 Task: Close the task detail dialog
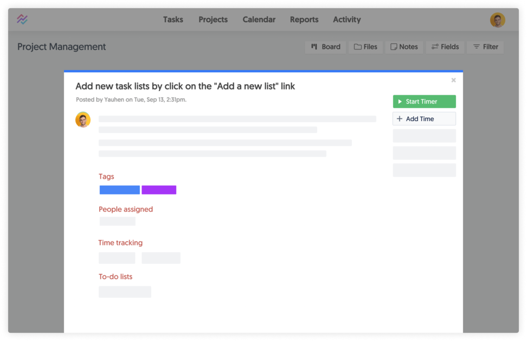453,79
